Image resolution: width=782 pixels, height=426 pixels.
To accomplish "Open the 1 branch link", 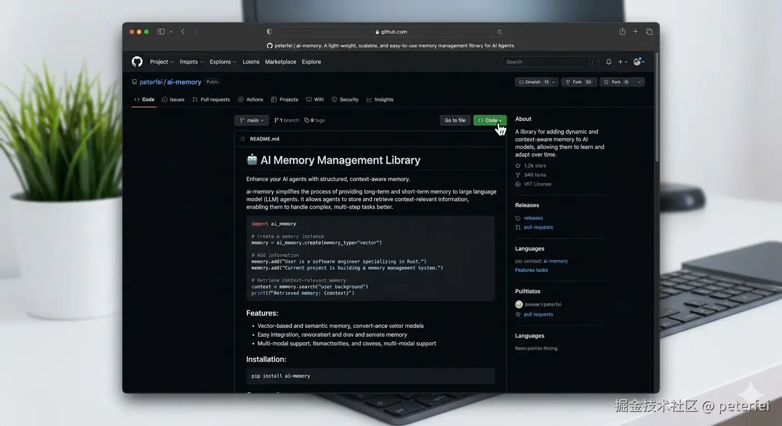I will tap(287, 120).
